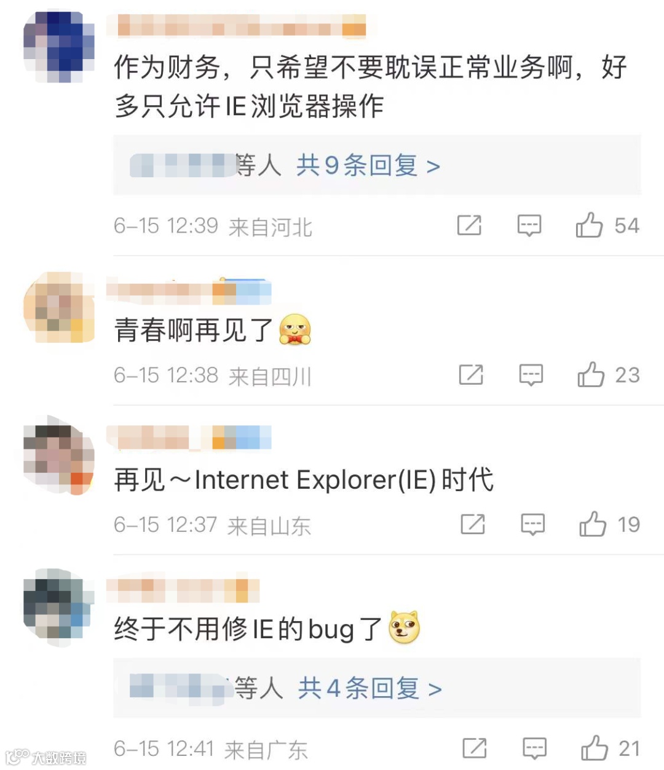
Task: Expand 共4条回复 replies
Action: point(370,688)
